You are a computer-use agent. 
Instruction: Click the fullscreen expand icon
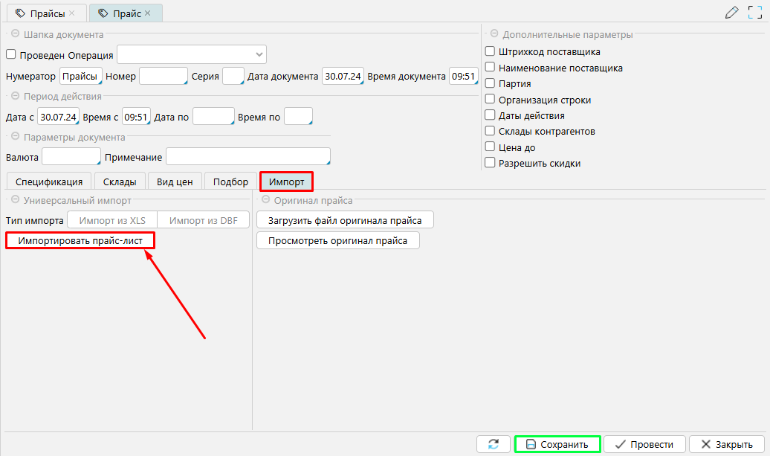click(x=754, y=13)
